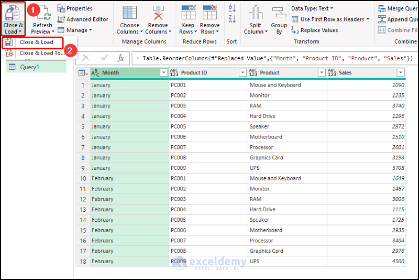This screenshot has height=280, width=419.
Task: Click the Remove Columns icon
Action: tap(158, 13)
